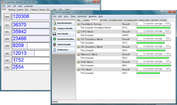The height and width of the screenshot is (105, 177).
Task: Open the Help menu in PerformanceTest
Action: pyautogui.click(x=101, y=16)
